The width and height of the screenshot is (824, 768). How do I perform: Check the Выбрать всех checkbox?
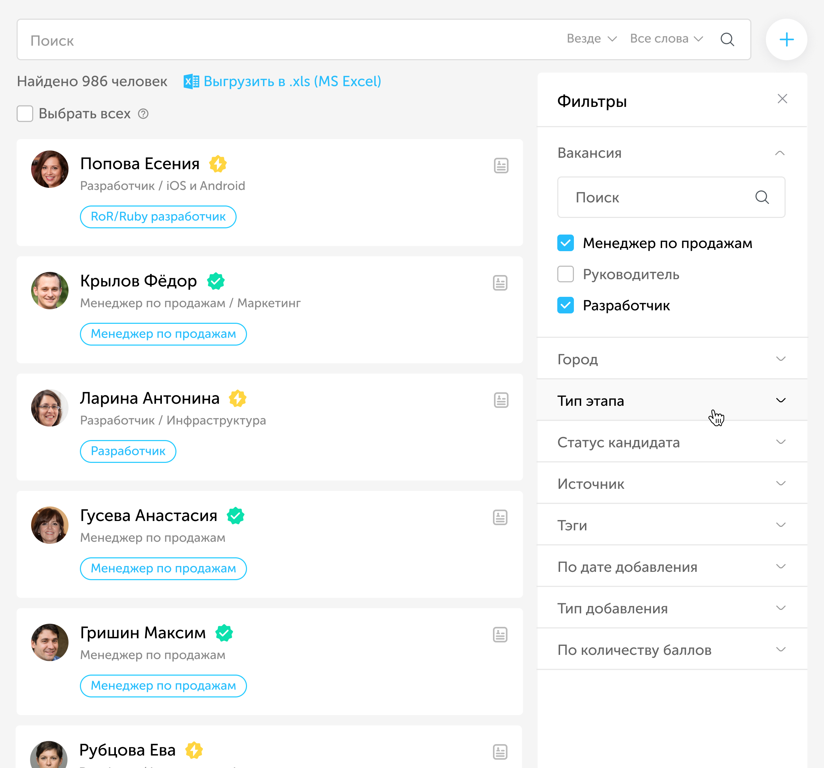click(25, 113)
